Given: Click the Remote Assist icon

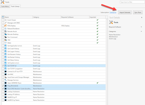Looking at the screenshot, I should click(x=6, y=31).
